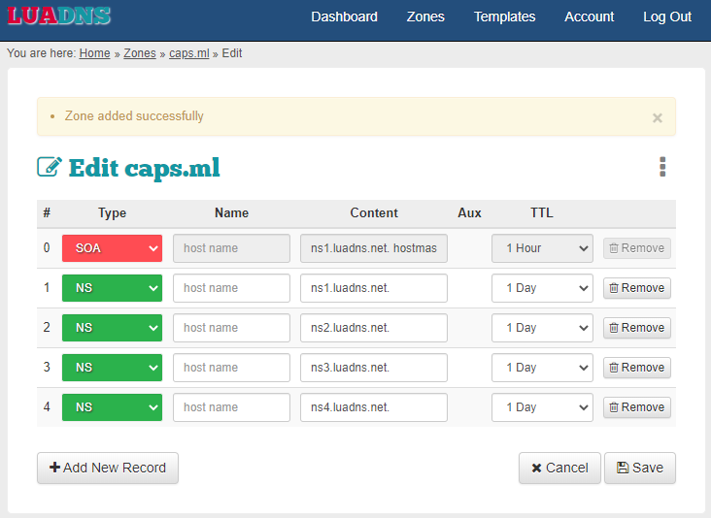This screenshot has width=711, height=518.
Task: Open the Templates navigation item
Action: click(x=504, y=16)
